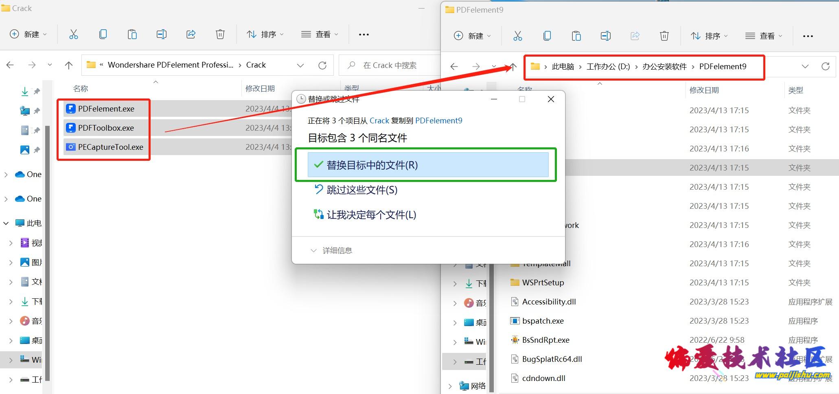Click Share icon in Crack window toolbar
This screenshot has height=394, width=839.
pyautogui.click(x=191, y=34)
